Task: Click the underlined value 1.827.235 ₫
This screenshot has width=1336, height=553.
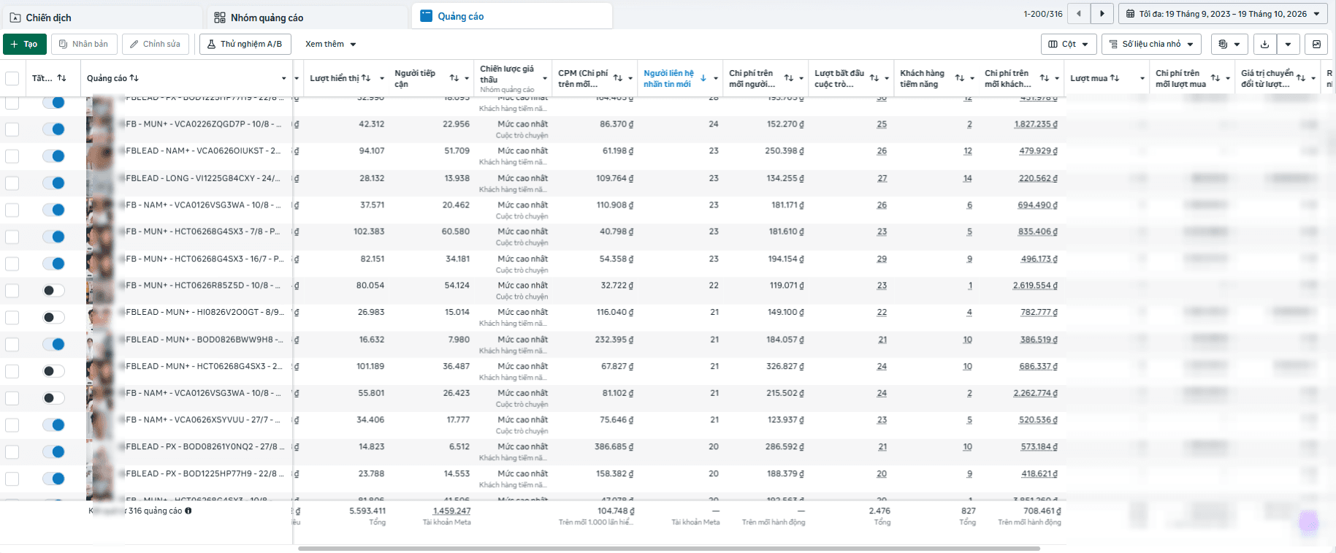Action: (x=1036, y=124)
